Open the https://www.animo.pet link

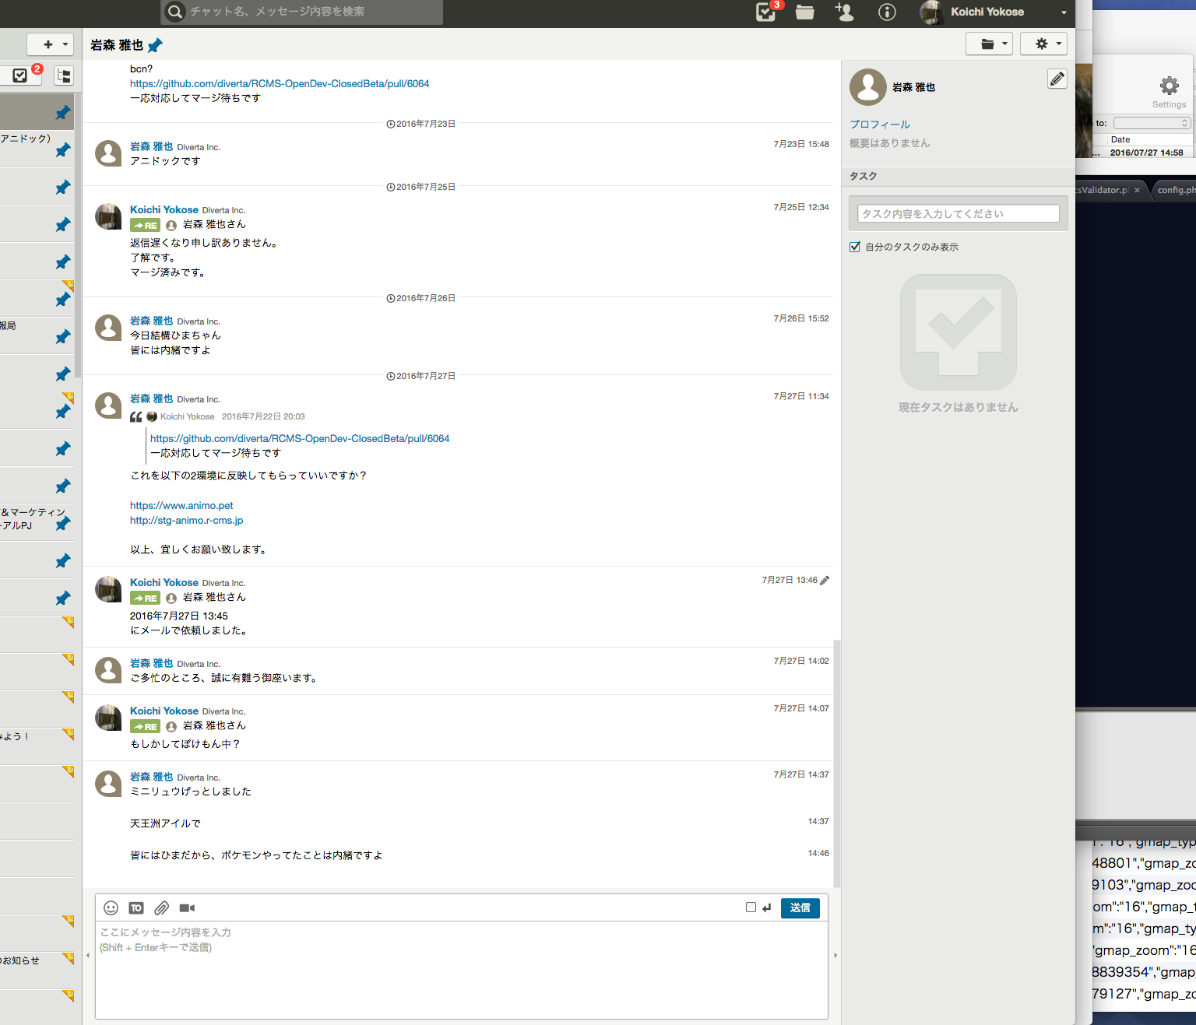[181, 505]
